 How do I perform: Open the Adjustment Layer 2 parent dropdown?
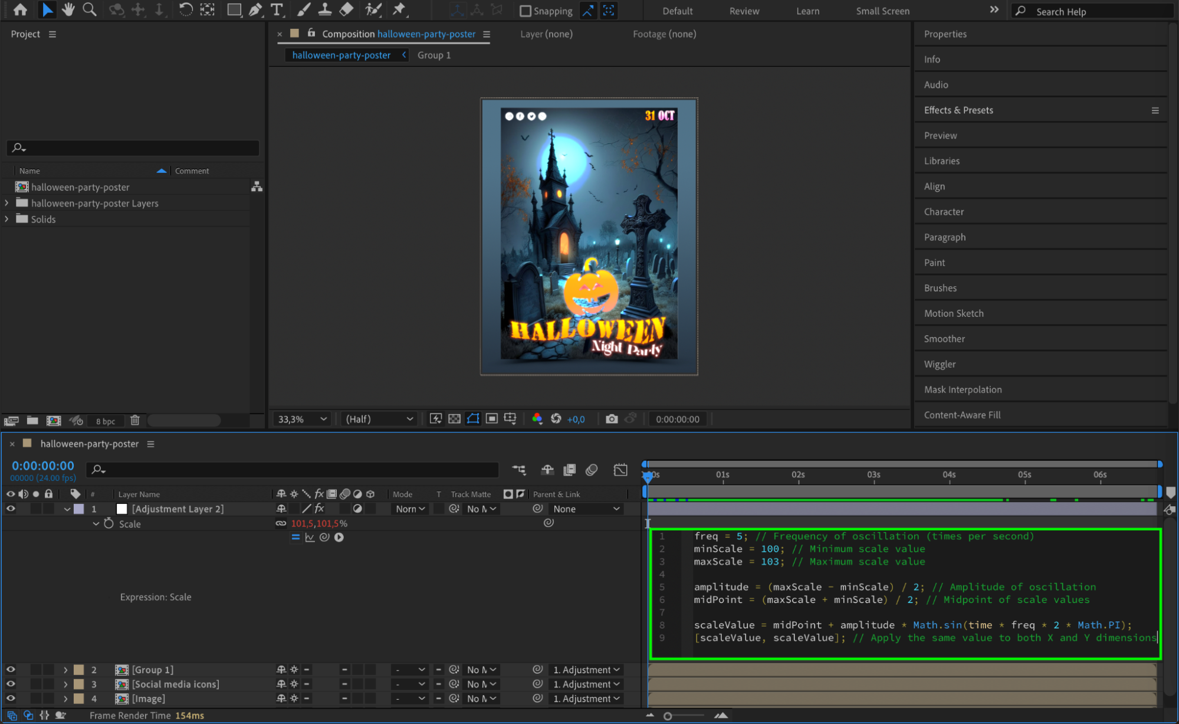click(x=586, y=509)
